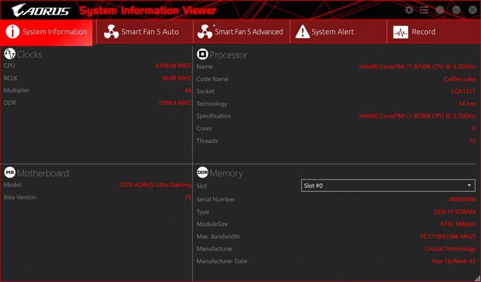The image size is (481, 282).
Task: Click the Serial Number value 00000000
Action: [x=462, y=199]
